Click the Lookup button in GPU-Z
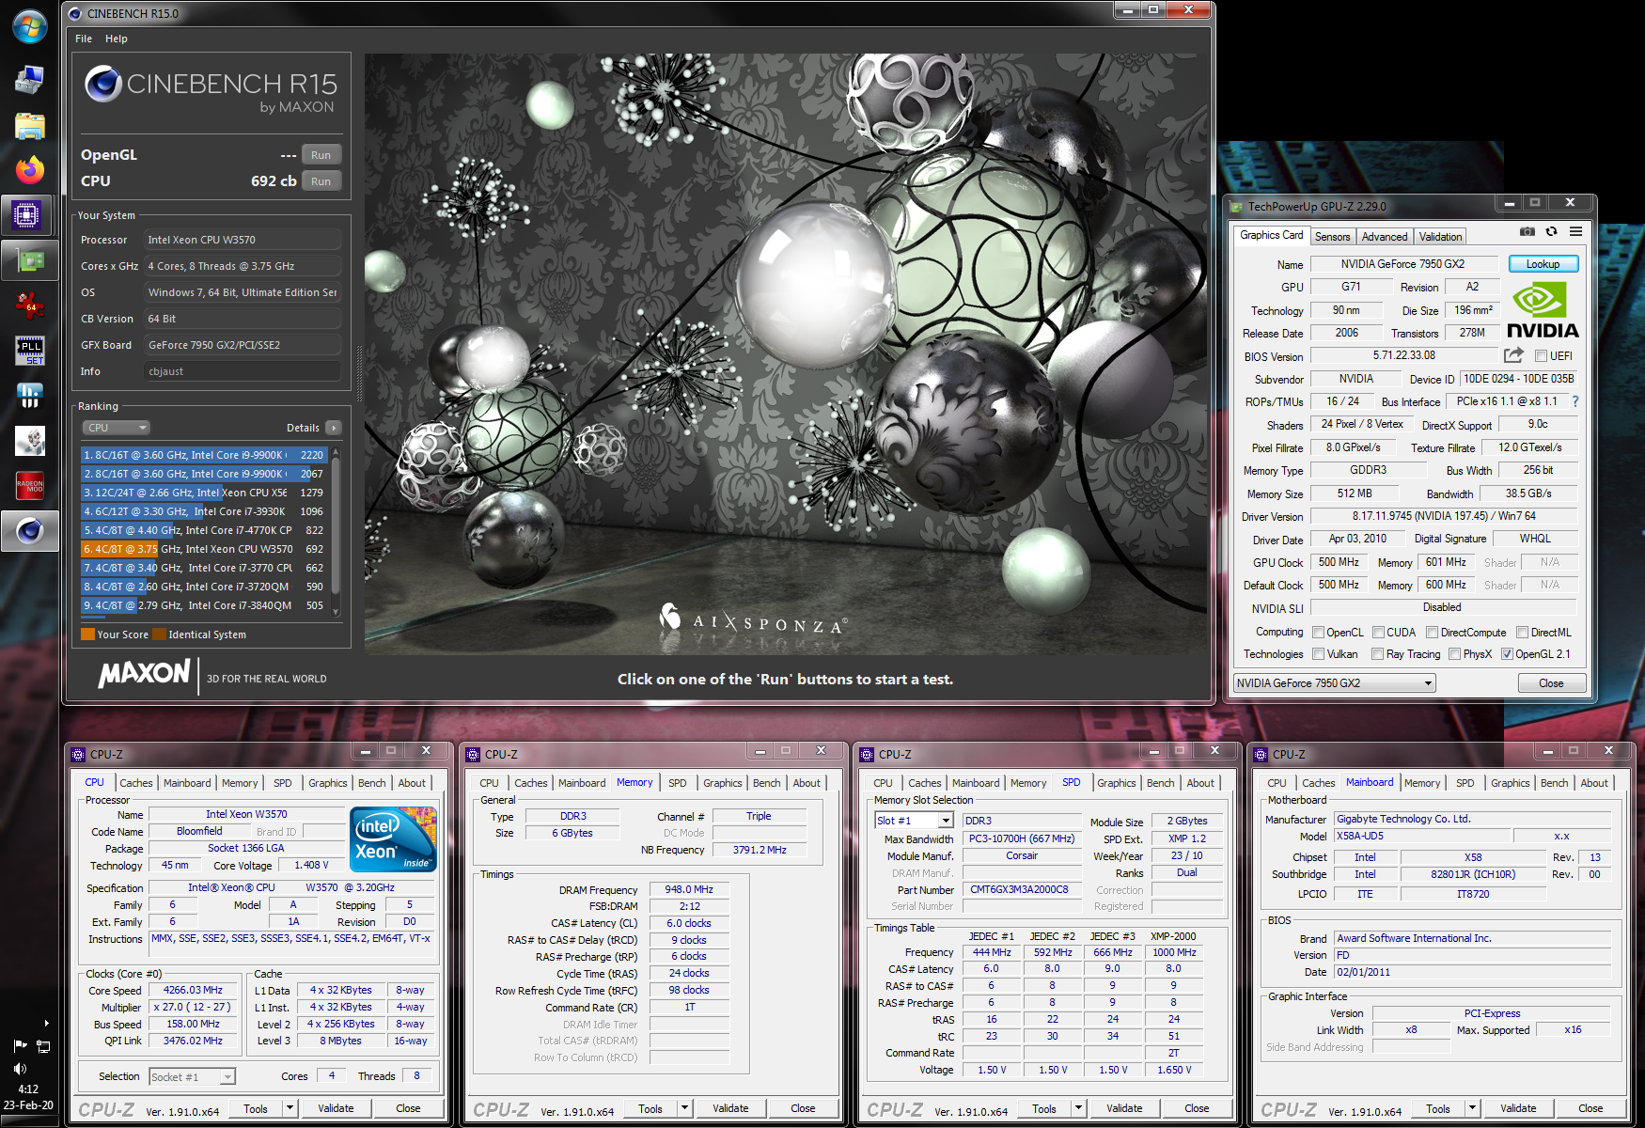Screen dimensions: 1645x1128 1543,264
